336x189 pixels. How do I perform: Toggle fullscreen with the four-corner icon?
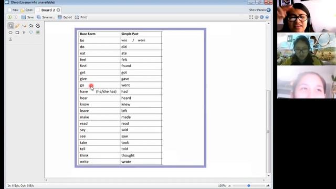tap(251, 17)
